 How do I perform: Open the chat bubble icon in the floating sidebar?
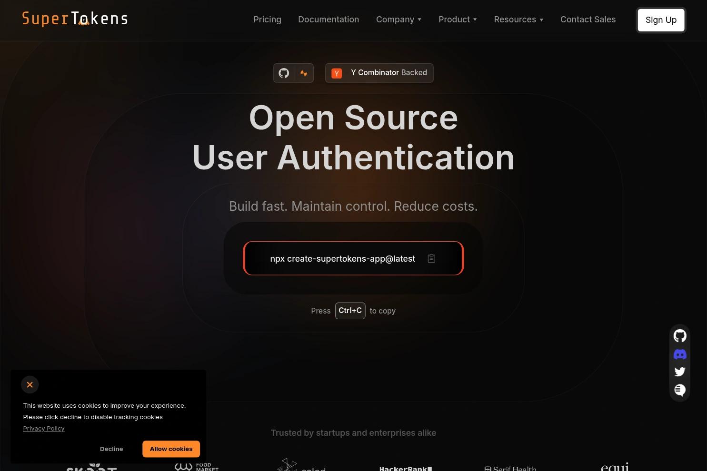(x=680, y=390)
